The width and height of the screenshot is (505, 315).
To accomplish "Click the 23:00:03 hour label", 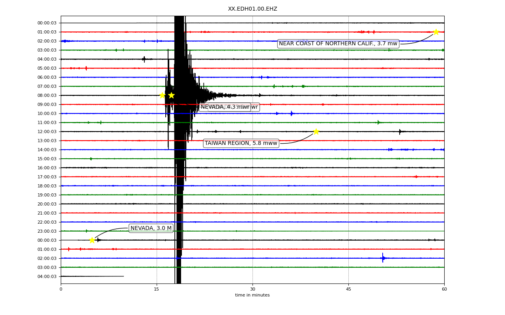I will 47,231.
